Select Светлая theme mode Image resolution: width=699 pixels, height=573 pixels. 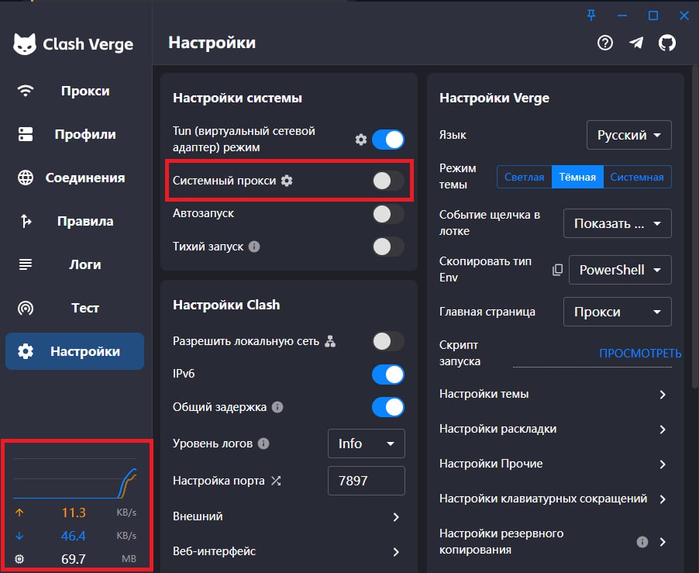click(x=524, y=177)
